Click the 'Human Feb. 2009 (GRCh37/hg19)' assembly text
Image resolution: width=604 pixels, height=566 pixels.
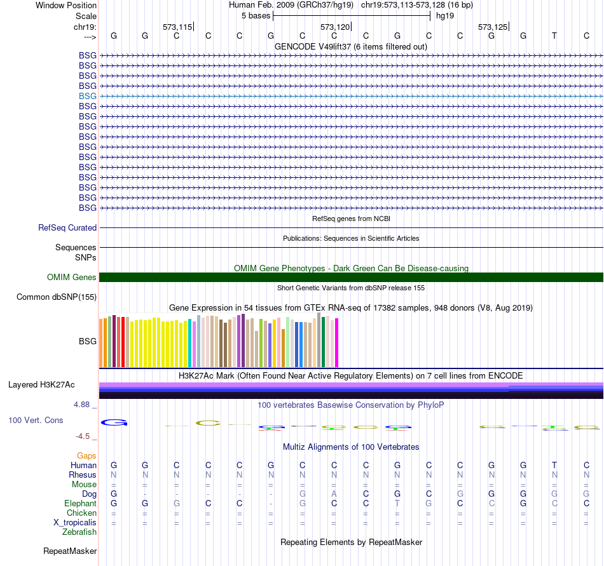click(291, 5)
